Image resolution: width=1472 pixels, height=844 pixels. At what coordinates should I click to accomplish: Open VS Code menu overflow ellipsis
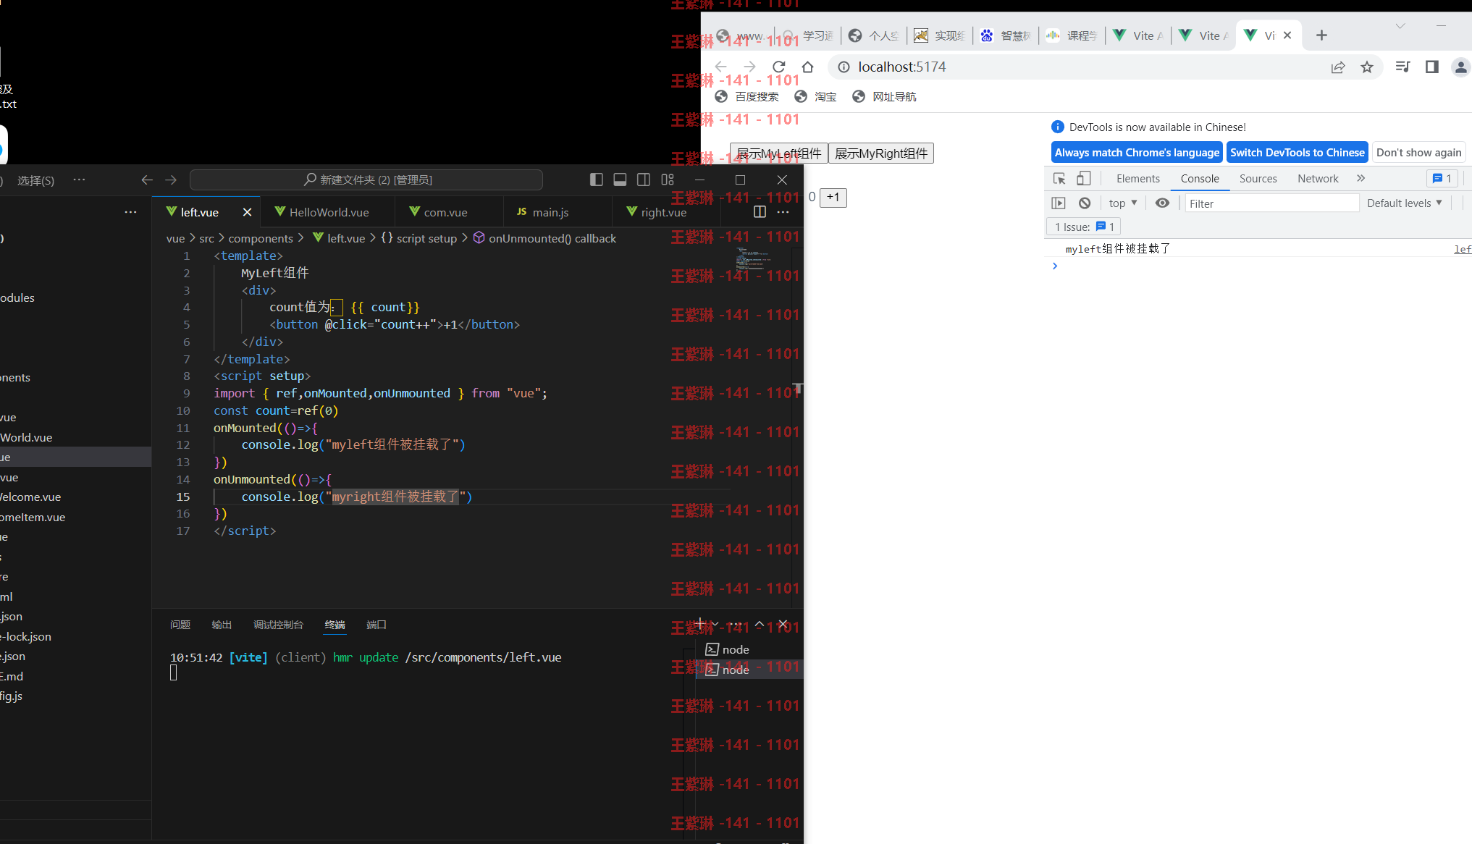point(79,180)
